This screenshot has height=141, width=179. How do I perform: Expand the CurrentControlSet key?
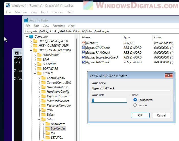pos(39,83)
